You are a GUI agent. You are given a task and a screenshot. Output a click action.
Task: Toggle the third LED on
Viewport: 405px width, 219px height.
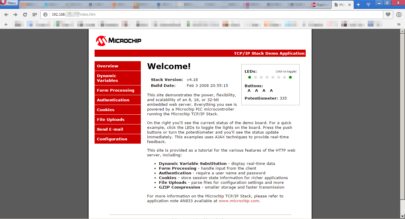261,77
